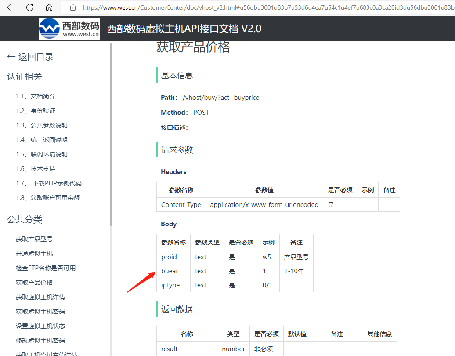Open 检查FTP名称是否可用 page
The image size is (455, 356).
click(x=46, y=268)
